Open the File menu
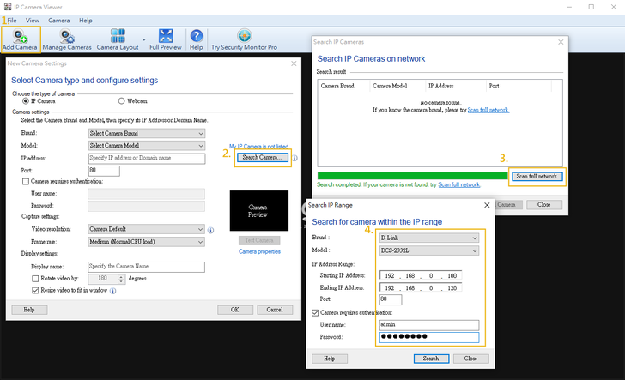The width and height of the screenshot is (625, 380). (12, 19)
